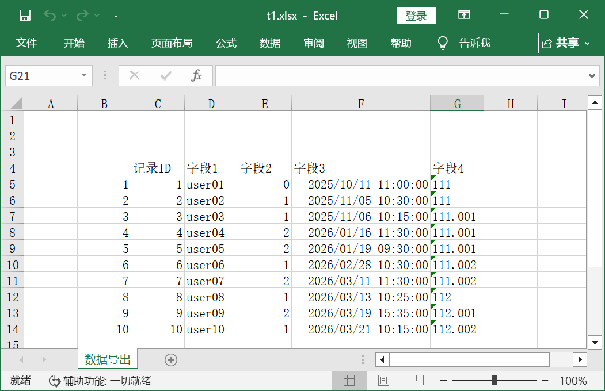Click the Cancel X formula icon
Screen dimensions: 605x391
[x=134, y=75]
